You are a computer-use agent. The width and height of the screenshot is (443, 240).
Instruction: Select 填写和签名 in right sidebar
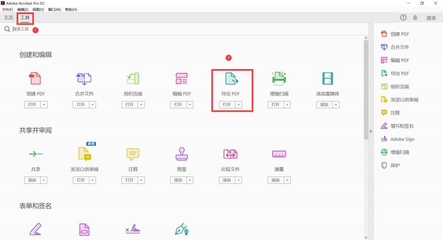[x=397, y=126]
